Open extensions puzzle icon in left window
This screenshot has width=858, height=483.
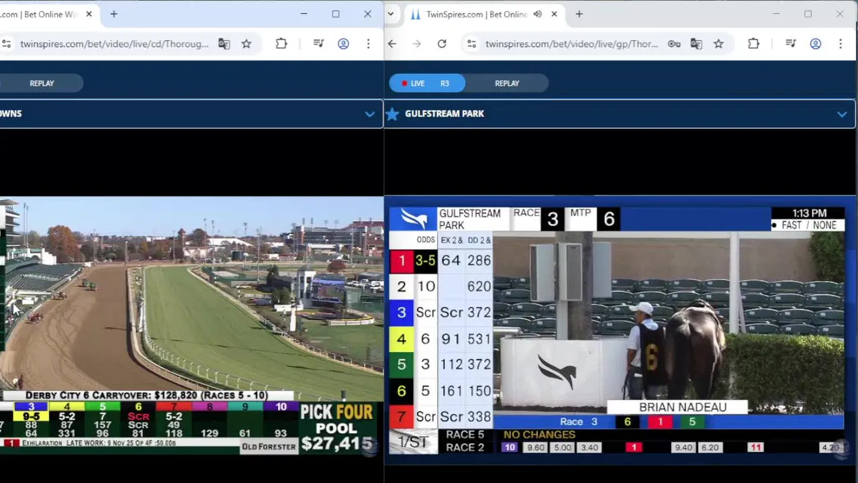tap(281, 44)
